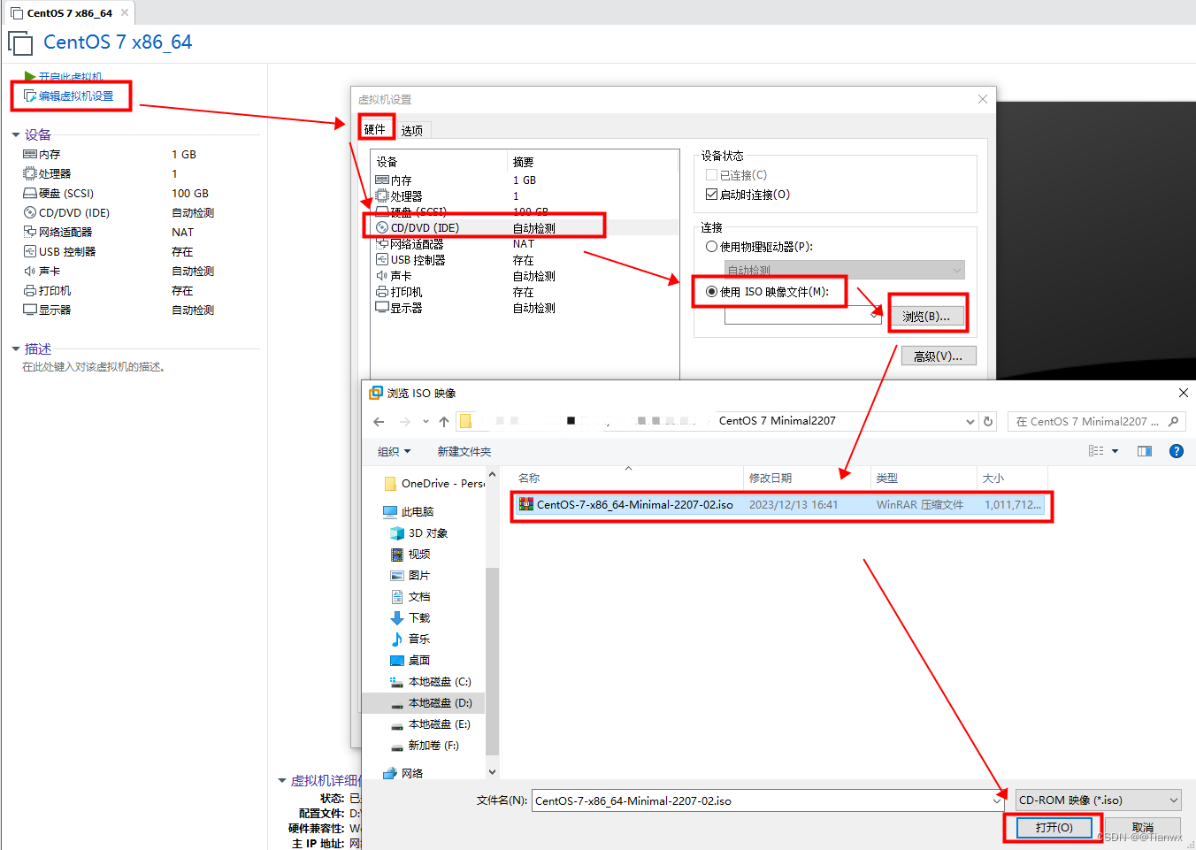The height and width of the screenshot is (850, 1196).
Task: Click the blue help question mark icon
Action: tap(1177, 451)
